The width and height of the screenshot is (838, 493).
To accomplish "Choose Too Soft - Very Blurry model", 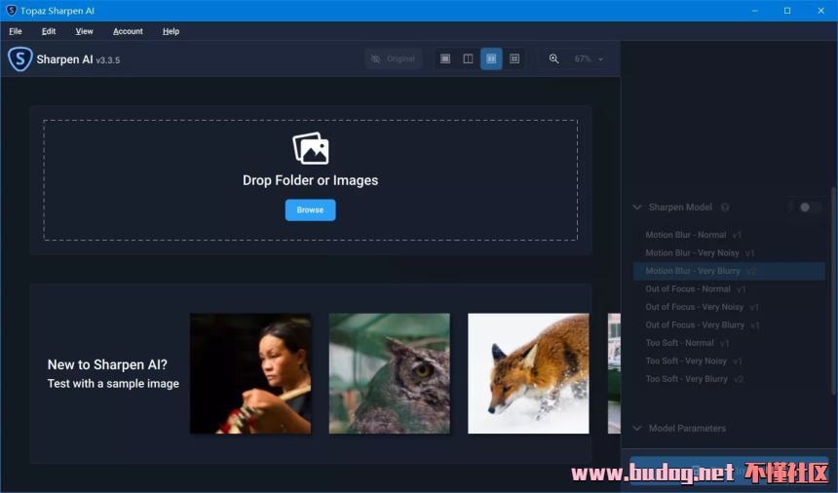I will pos(729,379).
